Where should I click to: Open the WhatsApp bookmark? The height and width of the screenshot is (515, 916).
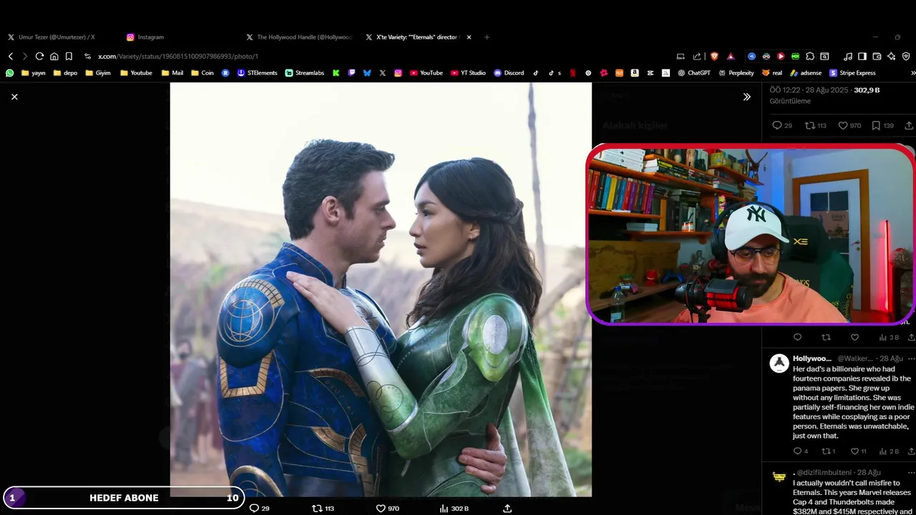tap(10, 73)
